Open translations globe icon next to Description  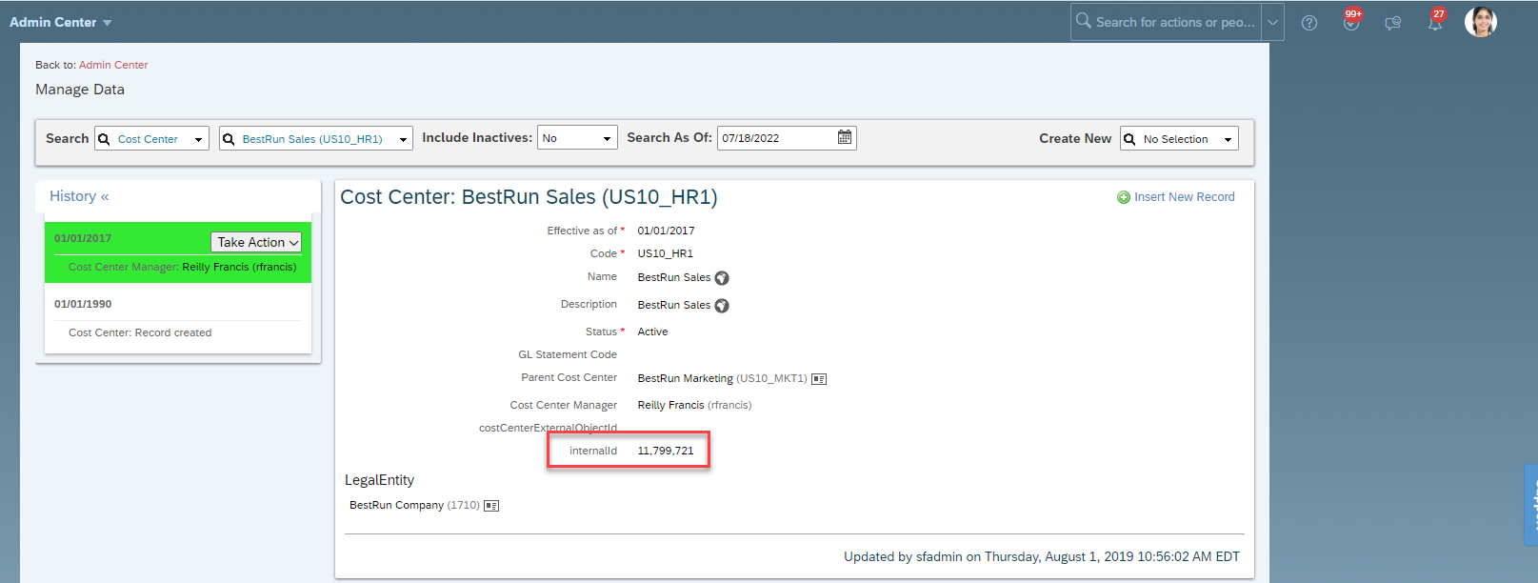coord(722,306)
